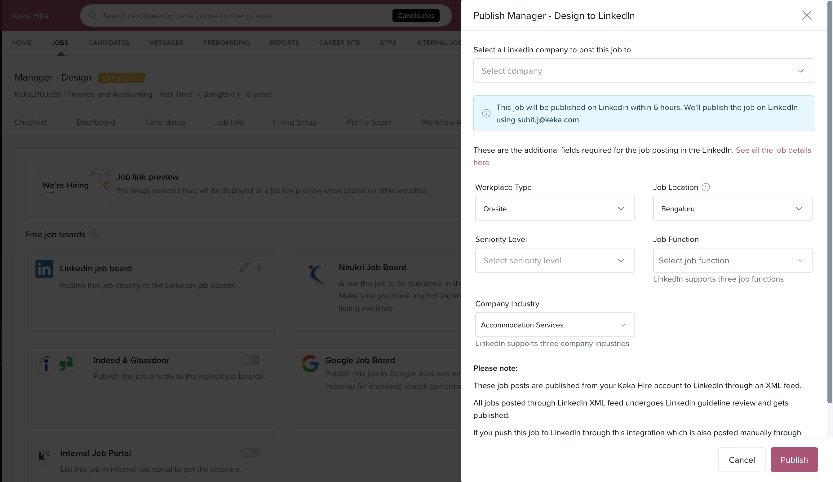Screen dimensions: 833x482
Task: Click the edit pencil on LinkedIn job board
Action: tap(244, 267)
